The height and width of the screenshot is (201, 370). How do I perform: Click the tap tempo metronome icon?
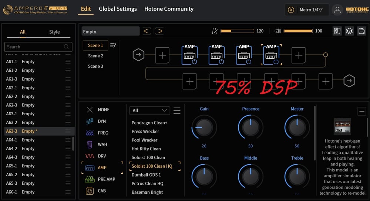(x=215, y=31)
